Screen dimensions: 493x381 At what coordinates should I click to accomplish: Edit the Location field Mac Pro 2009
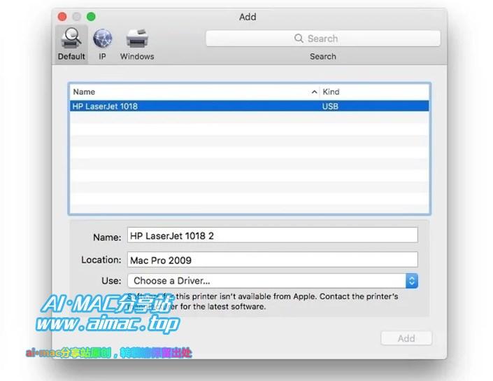pyautogui.click(x=272, y=260)
